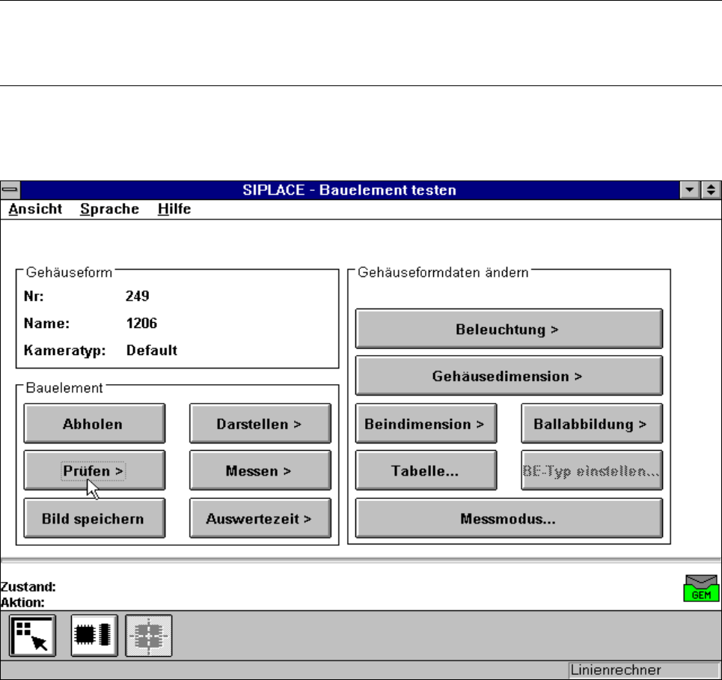
Task: Open the Sprache menu
Action: [x=109, y=210]
